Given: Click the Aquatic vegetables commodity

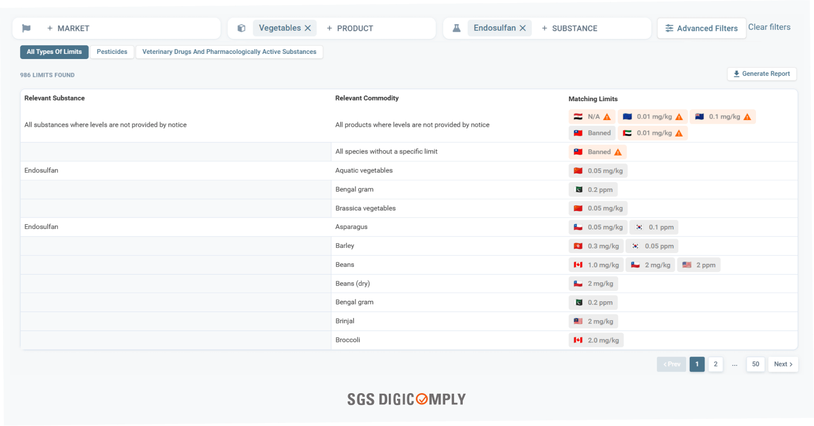Looking at the screenshot, I should pyautogui.click(x=364, y=170).
